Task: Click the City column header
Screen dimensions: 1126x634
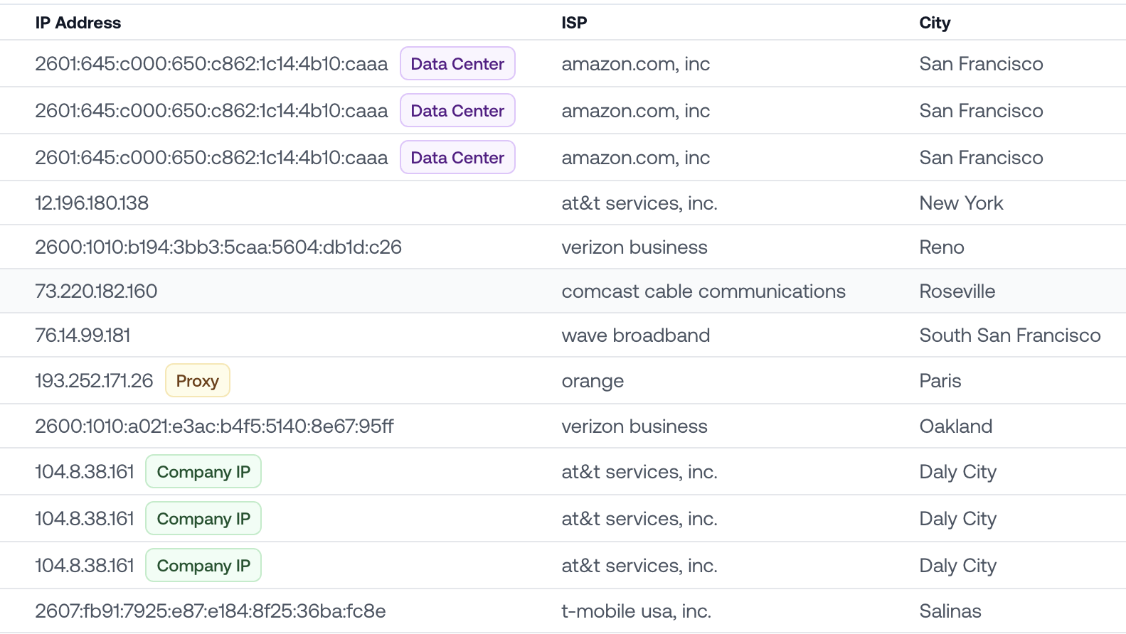Action: pyautogui.click(x=934, y=23)
